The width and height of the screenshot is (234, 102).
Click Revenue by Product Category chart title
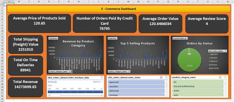pyautogui.click(x=78, y=43)
